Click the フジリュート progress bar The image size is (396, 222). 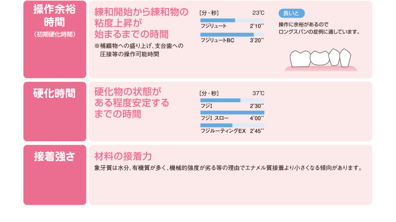(232, 21)
